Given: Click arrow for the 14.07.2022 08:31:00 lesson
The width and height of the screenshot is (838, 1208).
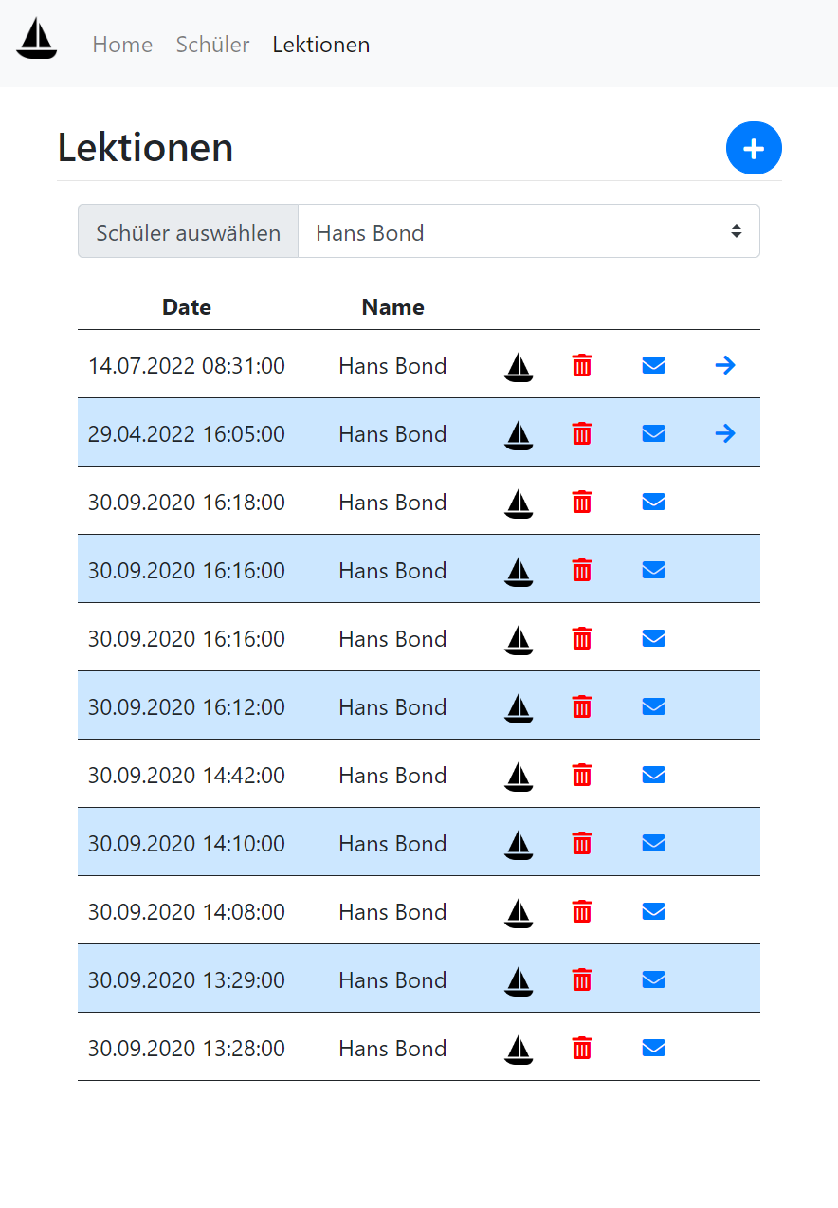Looking at the screenshot, I should (x=725, y=365).
